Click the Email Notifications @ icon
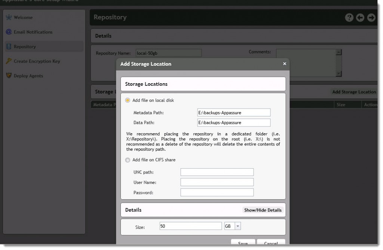The width and height of the screenshot is (383, 250). click(8, 32)
